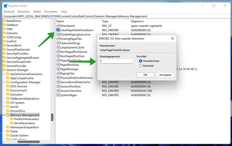Click the Environment folder icon
The height and width of the screenshot is (146, 232).
point(8,90)
